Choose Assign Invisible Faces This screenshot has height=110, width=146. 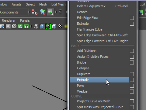tap(99, 57)
